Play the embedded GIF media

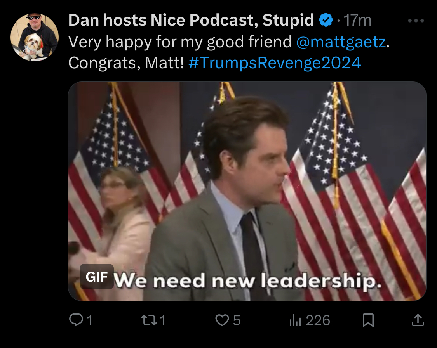click(x=247, y=191)
